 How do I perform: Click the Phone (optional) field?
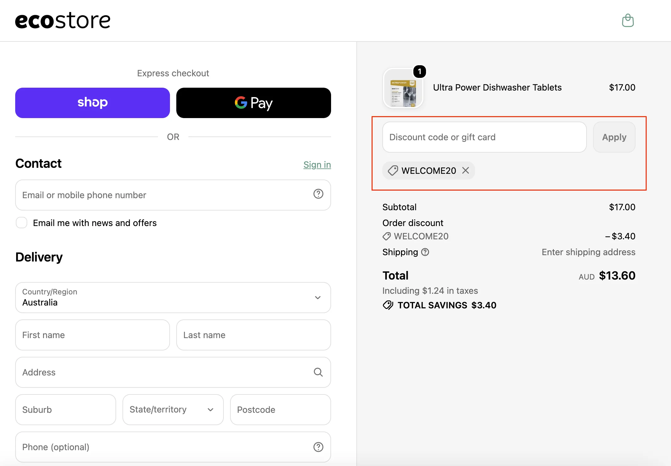click(173, 447)
